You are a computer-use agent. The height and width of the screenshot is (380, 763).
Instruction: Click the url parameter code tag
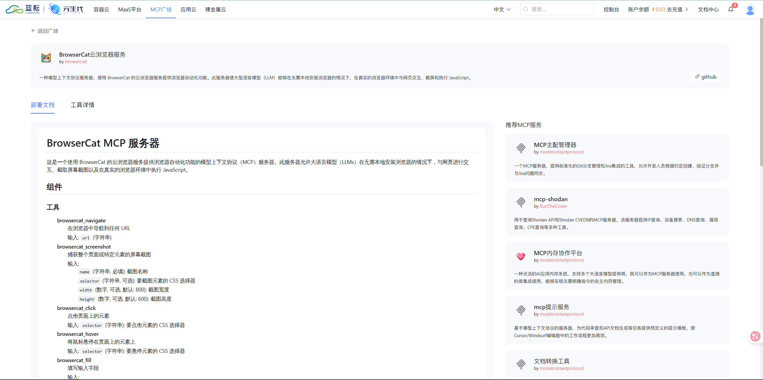86,238
